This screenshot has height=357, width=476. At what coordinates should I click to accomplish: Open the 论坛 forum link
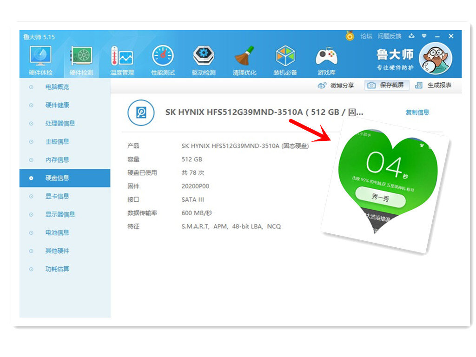click(x=366, y=36)
